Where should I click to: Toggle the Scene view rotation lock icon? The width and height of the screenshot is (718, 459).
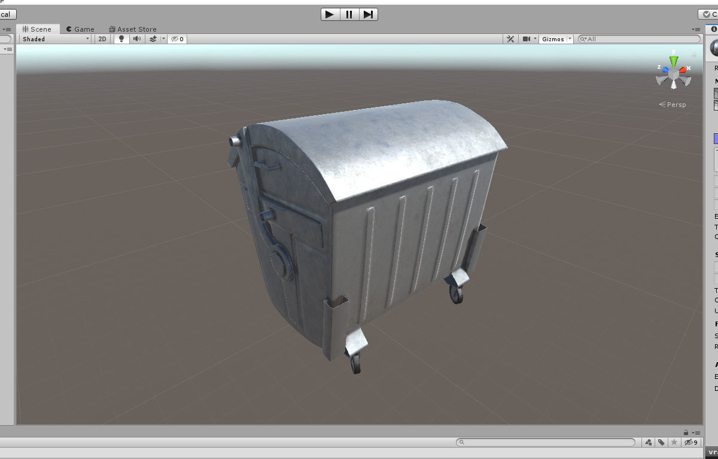(694, 54)
